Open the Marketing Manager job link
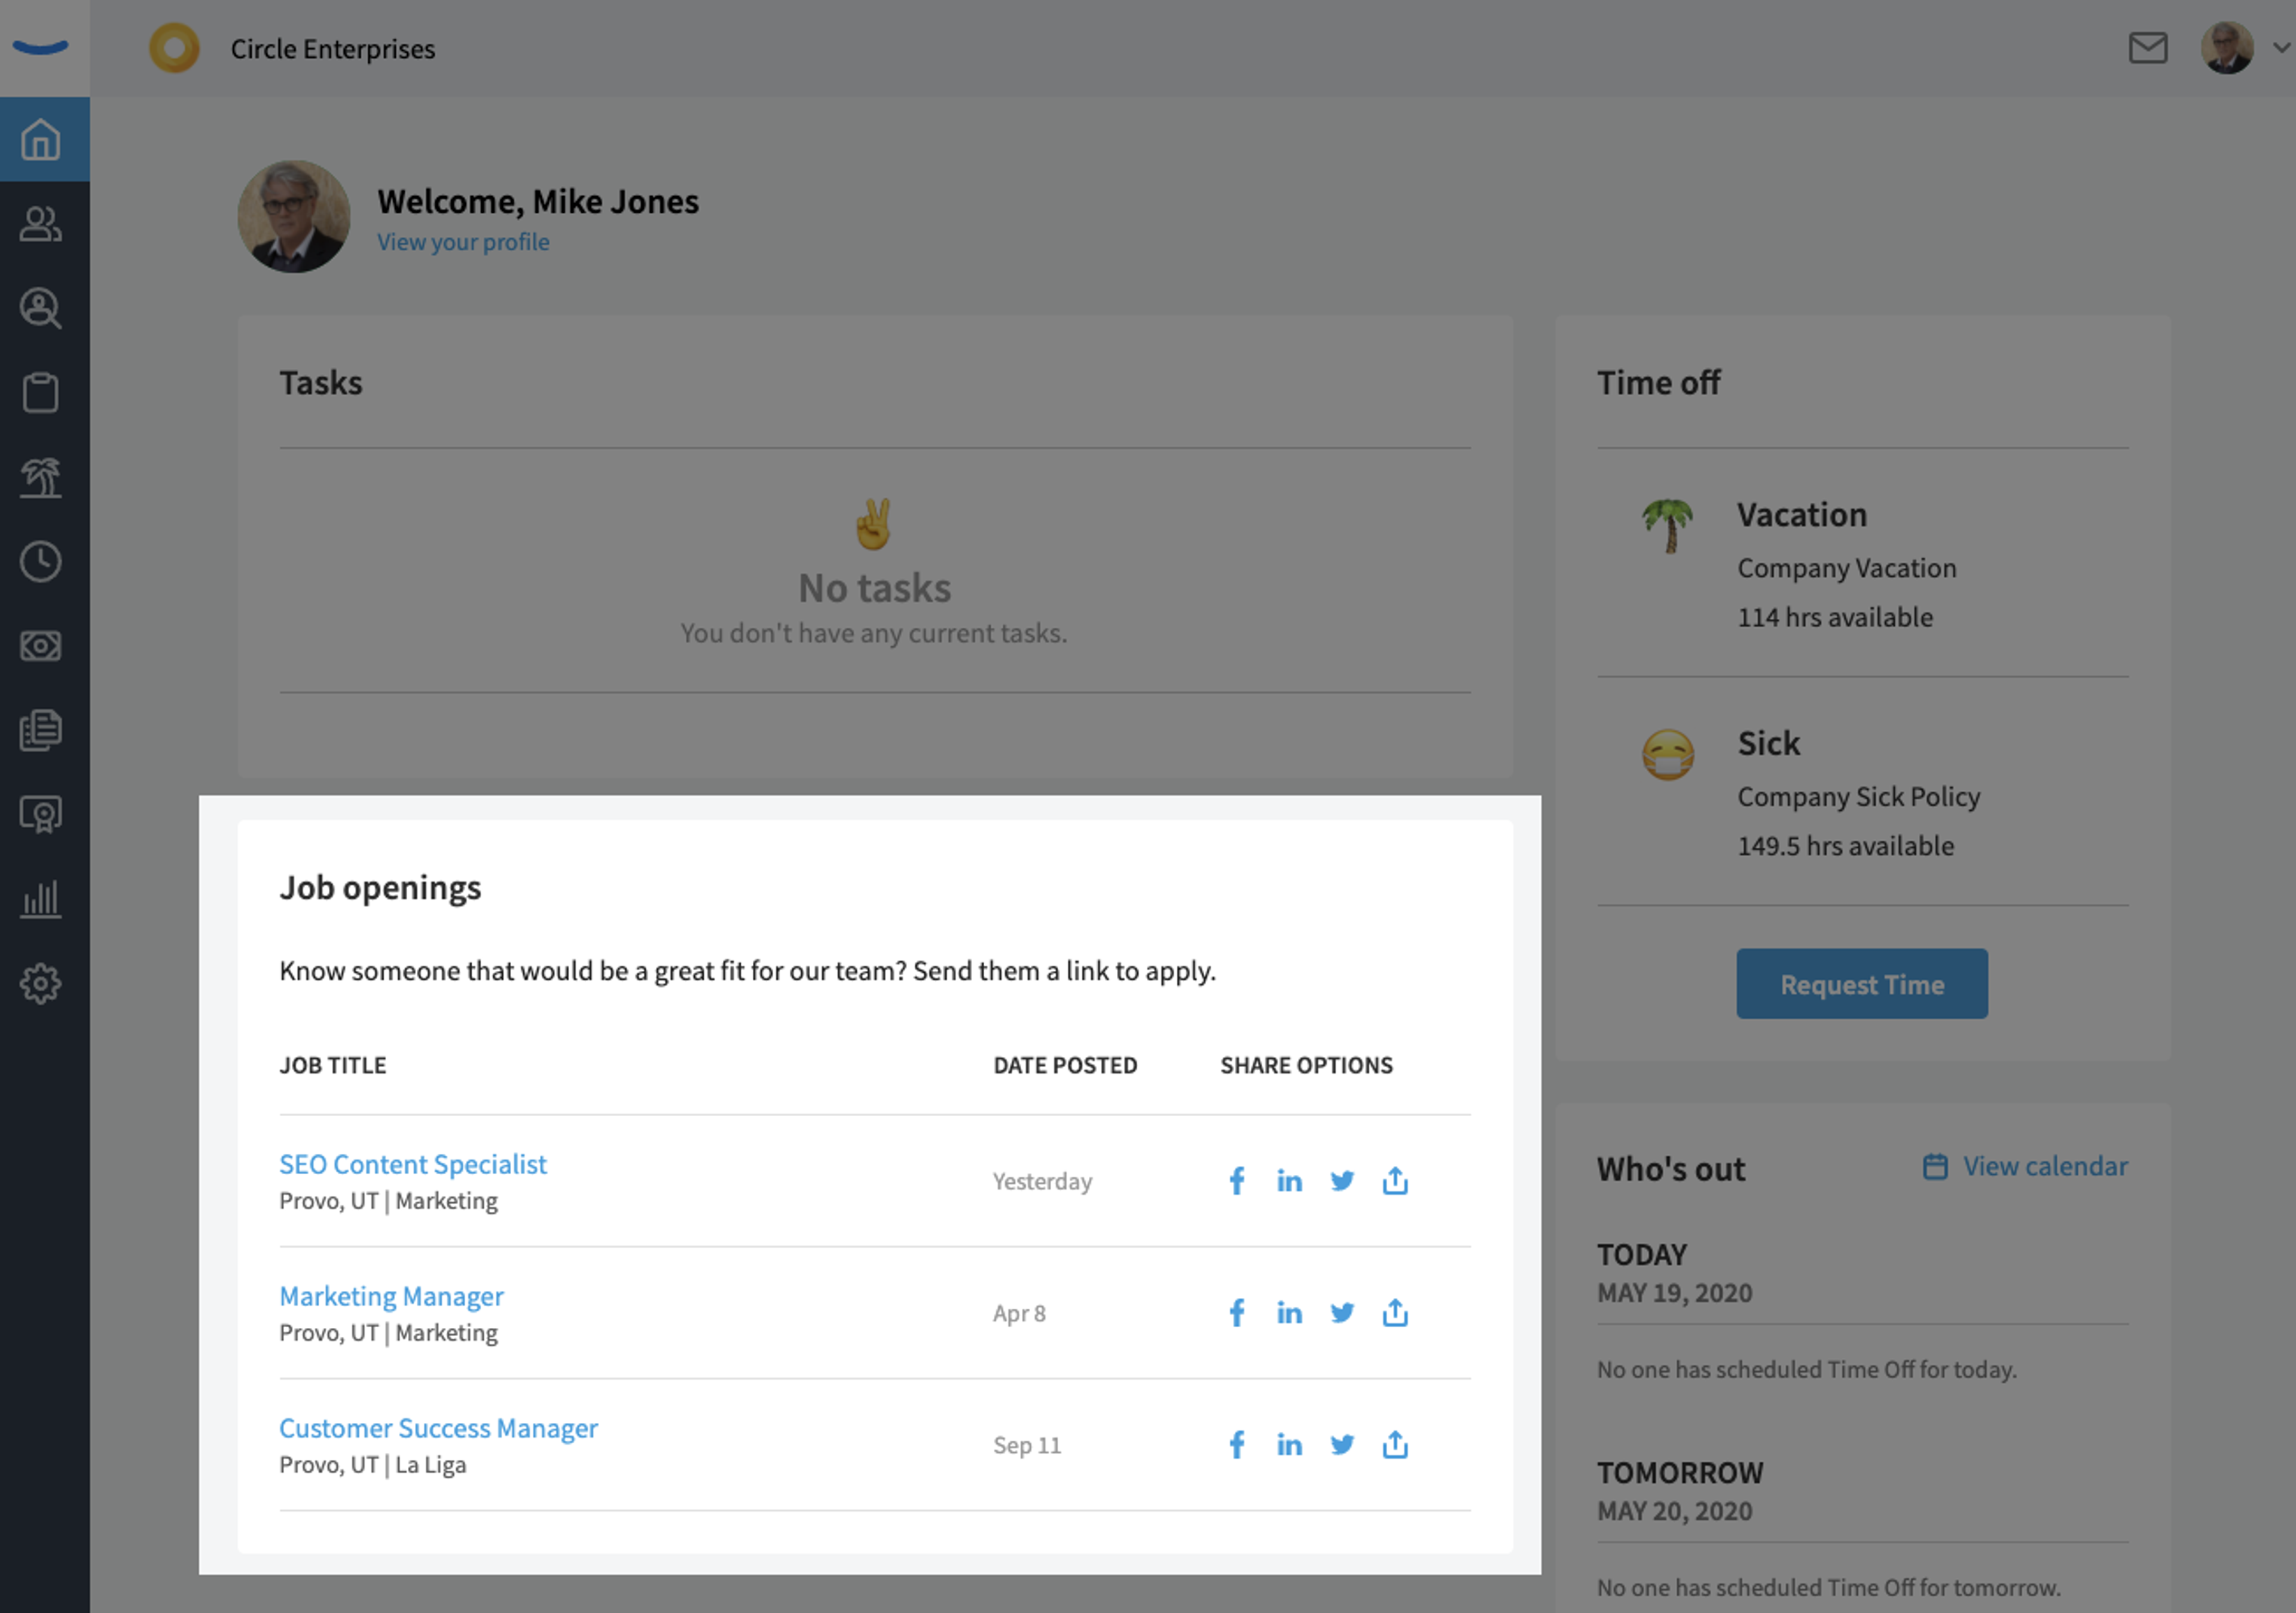 (x=391, y=1296)
